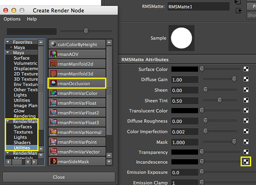Adjust the Sheen Tint slider
The width and height of the screenshot is (256, 185).
220,100
